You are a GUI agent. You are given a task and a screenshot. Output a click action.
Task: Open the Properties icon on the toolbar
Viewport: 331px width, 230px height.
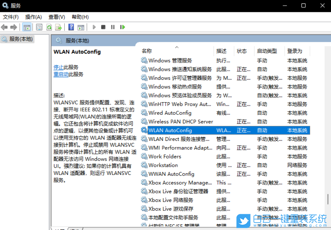[x=39, y=27]
